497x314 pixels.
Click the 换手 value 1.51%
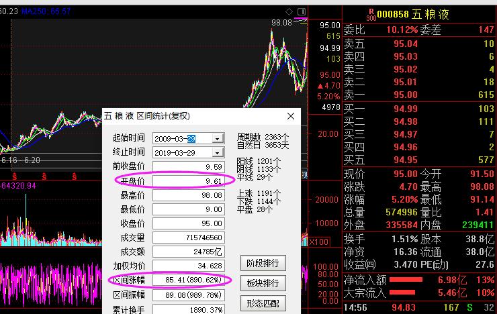pos(404,239)
